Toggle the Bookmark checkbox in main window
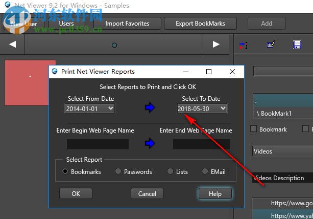The image size is (313, 219). 253,128
